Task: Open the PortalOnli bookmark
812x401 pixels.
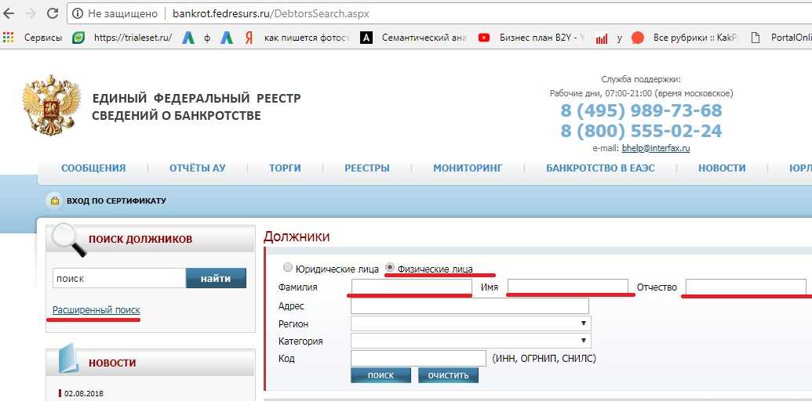Action: (x=781, y=38)
